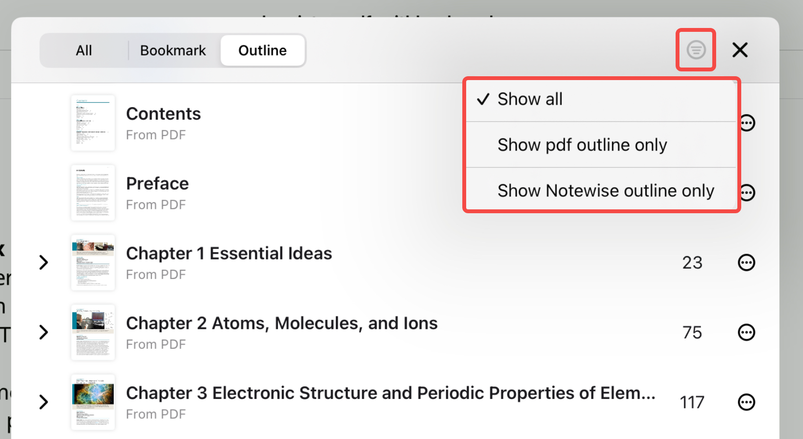The width and height of the screenshot is (803, 439).
Task: Open the Contents page thumbnail
Action: tap(93, 123)
